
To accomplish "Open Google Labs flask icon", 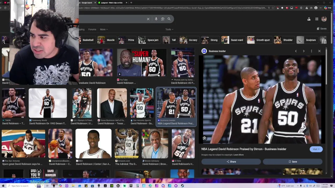I will tap(309, 19).
